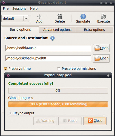
Task: Click the Grsync logo in title bar
Action: coord(4,3)
